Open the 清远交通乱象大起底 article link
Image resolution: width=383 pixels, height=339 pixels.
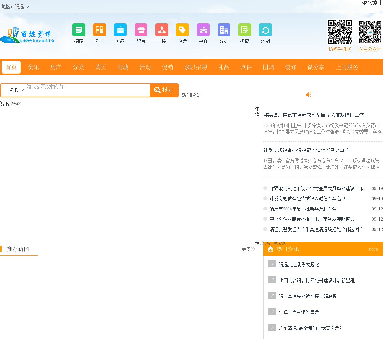tap(299, 264)
